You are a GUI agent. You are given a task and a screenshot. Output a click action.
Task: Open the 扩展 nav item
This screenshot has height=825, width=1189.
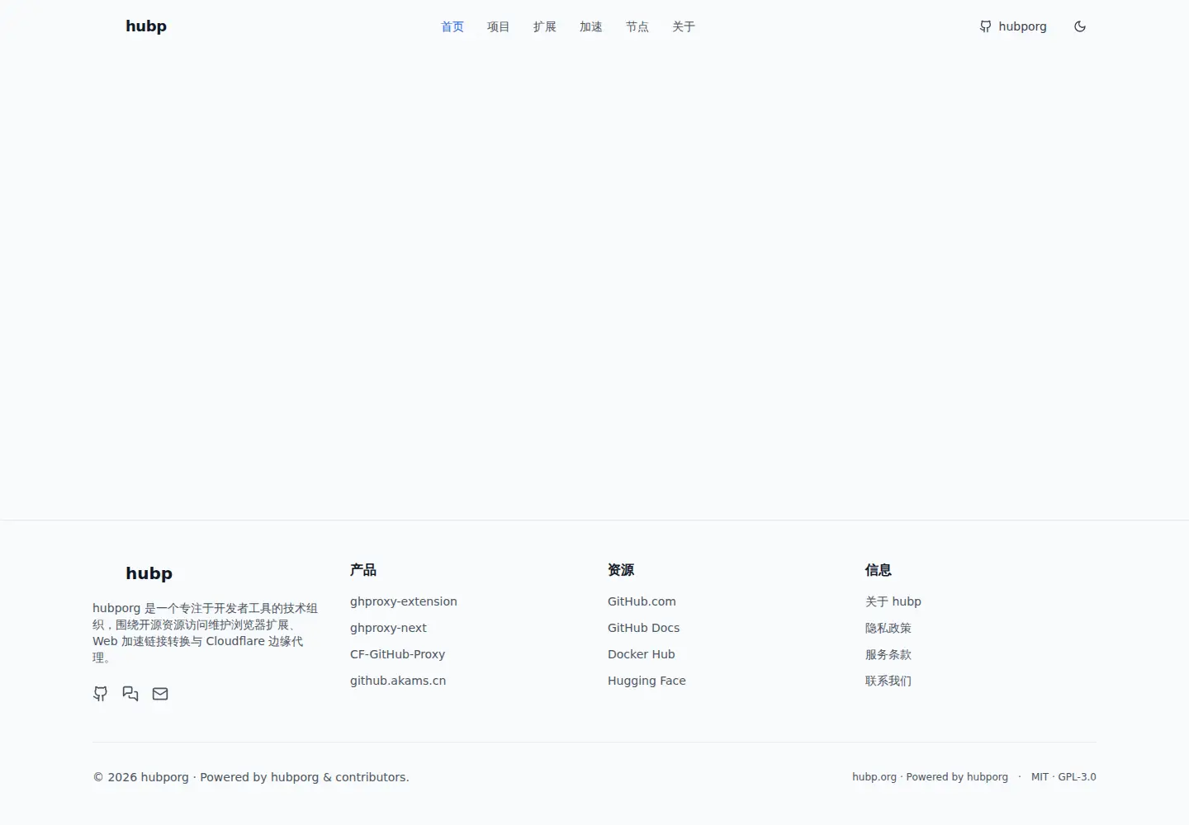[x=545, y=26]
